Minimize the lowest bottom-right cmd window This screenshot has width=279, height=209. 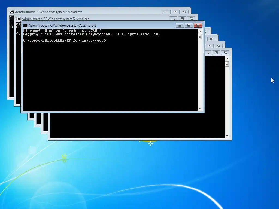pyautogui.click(x=208, y=53)
